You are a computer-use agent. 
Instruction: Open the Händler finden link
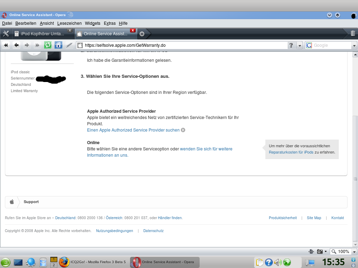click(x=170, y=218)
